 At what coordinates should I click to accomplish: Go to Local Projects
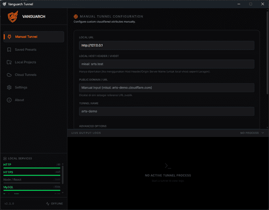[34, 62]
